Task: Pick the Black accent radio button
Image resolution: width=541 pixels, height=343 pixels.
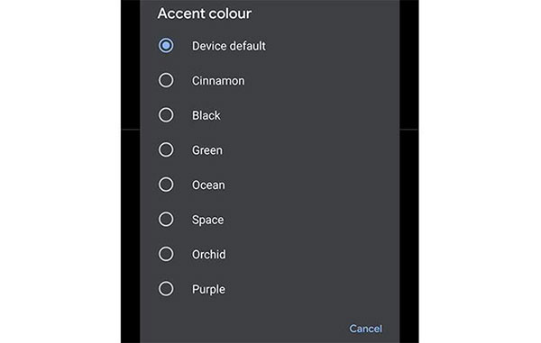Action: tap(166, 115)
